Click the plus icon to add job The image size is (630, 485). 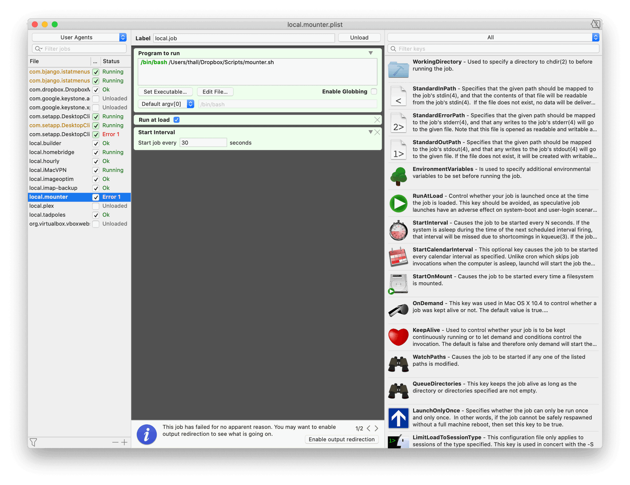(x=124, y=442)
